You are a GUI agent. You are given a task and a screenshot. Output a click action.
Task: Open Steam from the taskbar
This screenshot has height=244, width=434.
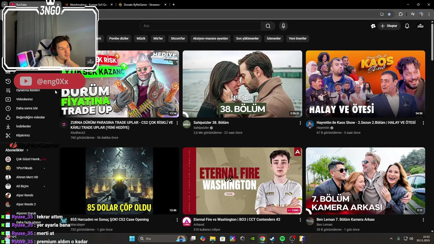pos(272,239)
